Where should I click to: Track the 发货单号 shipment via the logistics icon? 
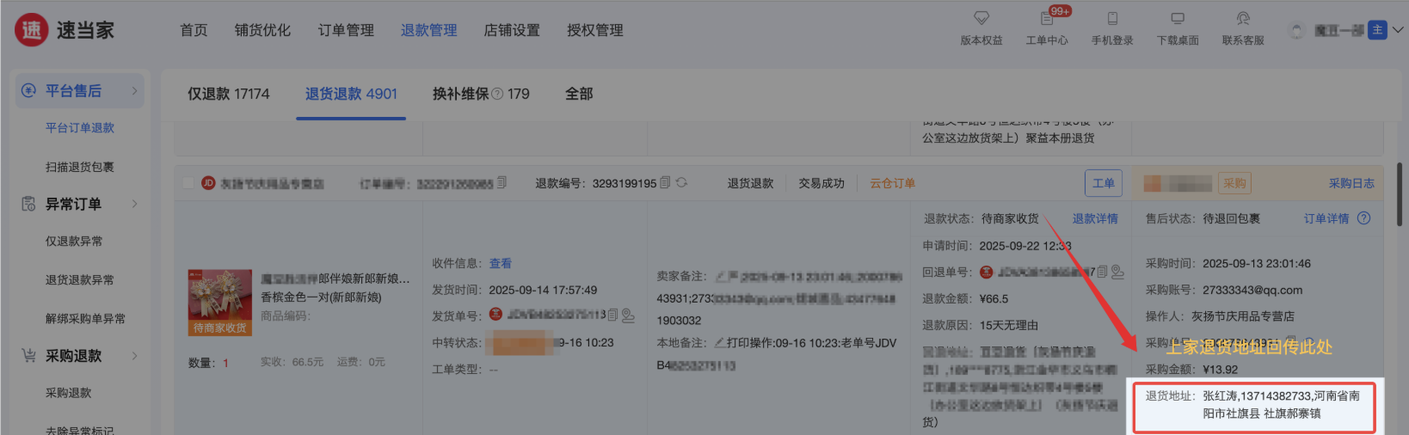point(628,316)
